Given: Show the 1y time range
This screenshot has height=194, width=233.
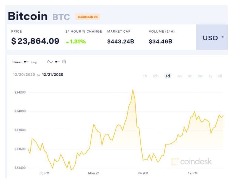Looking at the screenshot, I should pyautogui.click(x=211, y=76).
